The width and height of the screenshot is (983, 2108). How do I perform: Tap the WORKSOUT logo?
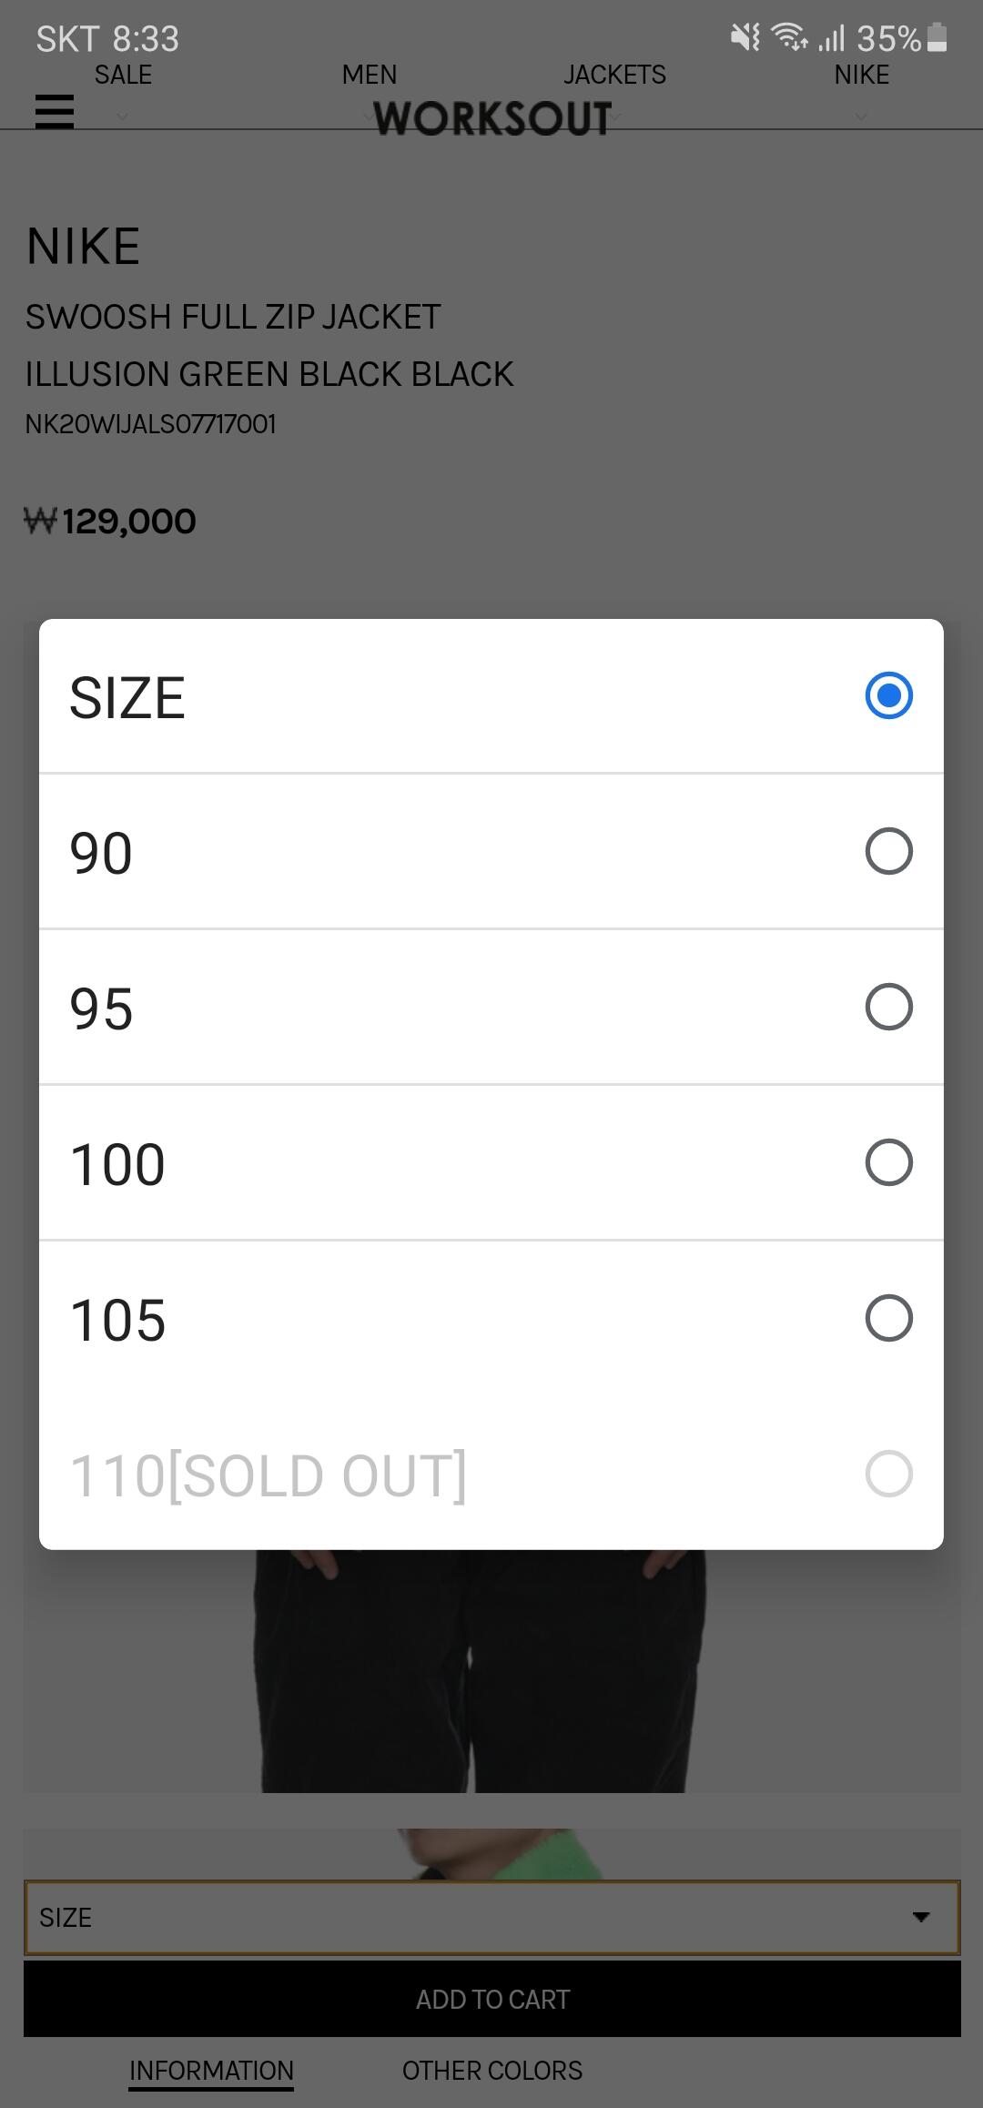click(x=492, y=119)
